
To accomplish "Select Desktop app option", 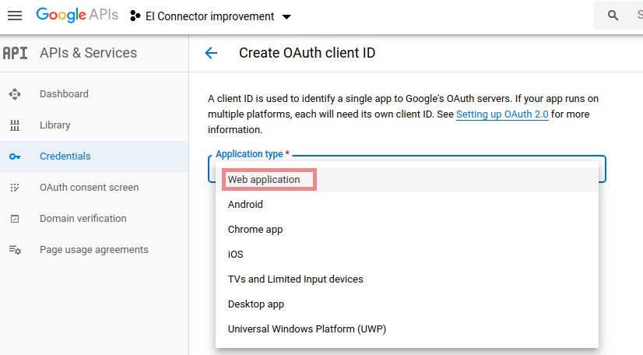I will pyautogui.click(x=255, y=304).
